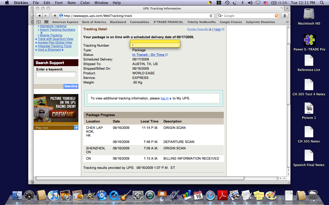Viewport: 329px width, 205px height.
Task: Open the Stickies application menu
Action: 21,3
